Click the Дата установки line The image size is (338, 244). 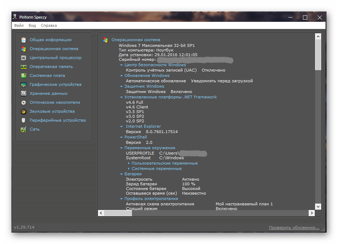[158, 55]
